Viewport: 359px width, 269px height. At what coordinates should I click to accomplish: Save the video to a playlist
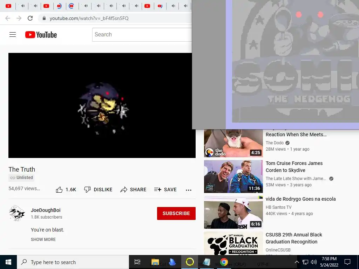coord(165,189)
